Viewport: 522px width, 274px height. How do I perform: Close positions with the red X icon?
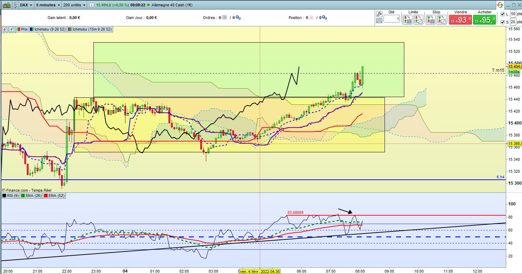click(311, 18)
